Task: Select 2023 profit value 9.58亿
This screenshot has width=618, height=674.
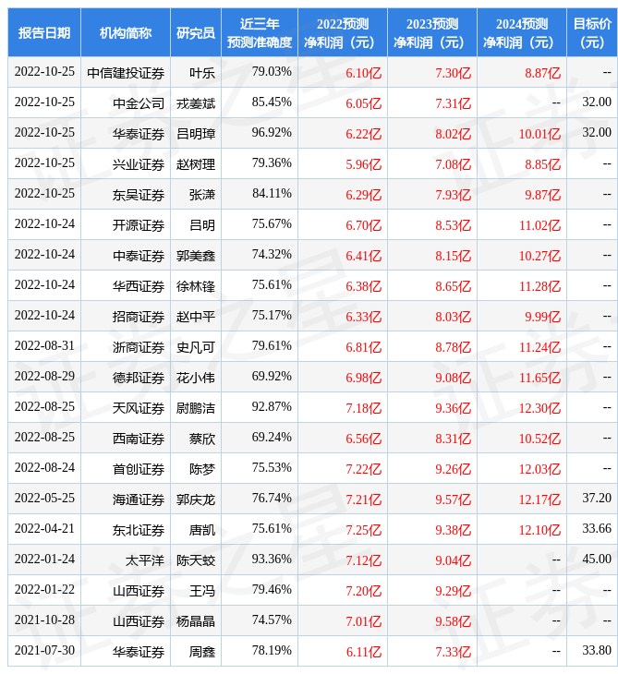Action: pyautogui.click(x=453, y=622)
